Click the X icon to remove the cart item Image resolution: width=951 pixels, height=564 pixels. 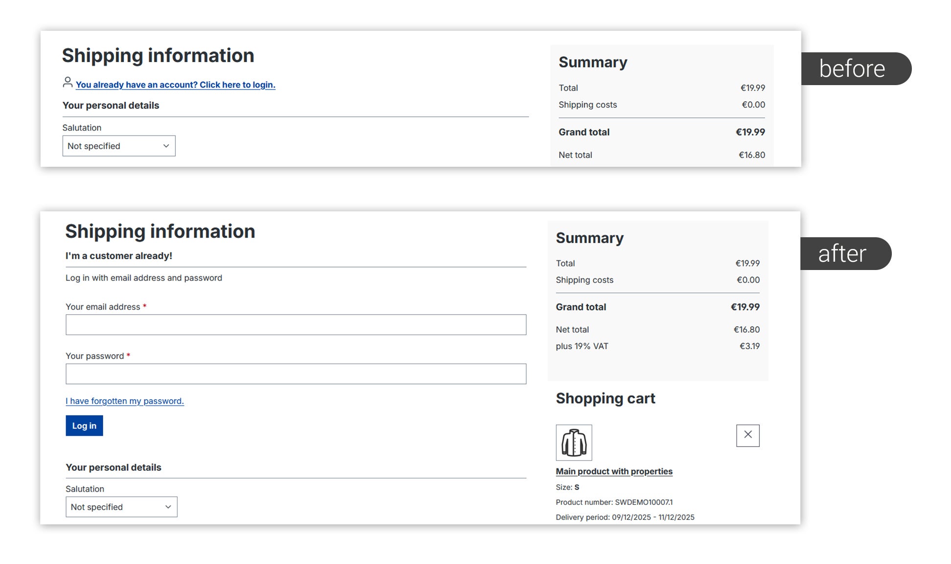(x=748, y=435)
